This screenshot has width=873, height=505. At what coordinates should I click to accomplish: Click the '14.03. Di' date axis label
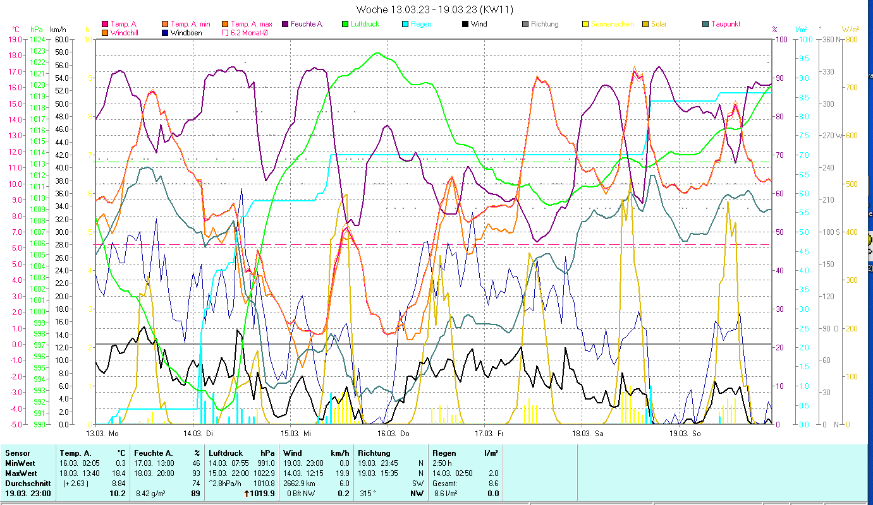point(198,434)
